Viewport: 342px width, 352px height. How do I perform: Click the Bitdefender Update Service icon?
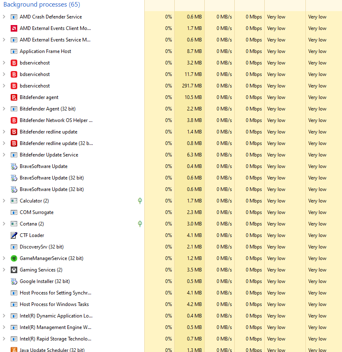(x=14, y=155)
